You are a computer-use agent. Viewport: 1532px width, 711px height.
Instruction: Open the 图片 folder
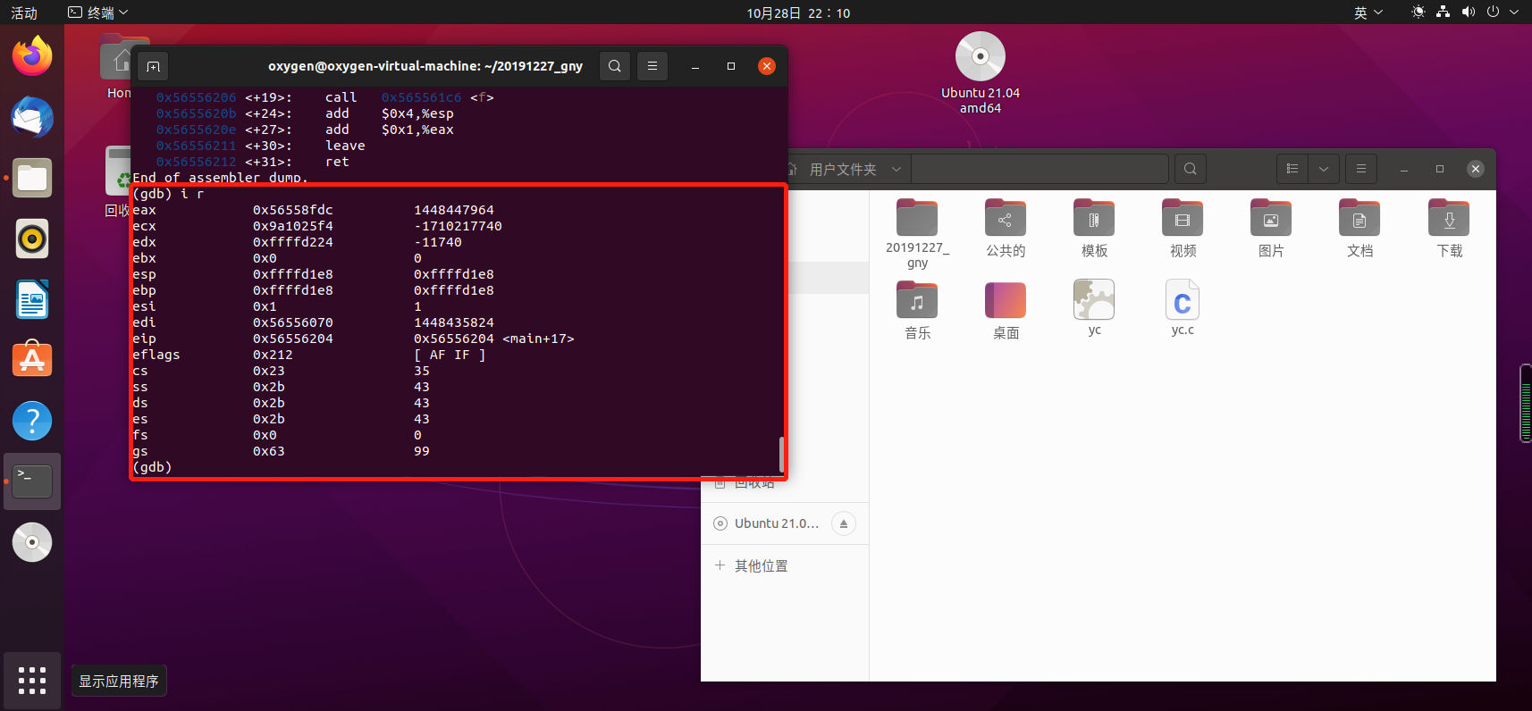(x=1271, y=229)
